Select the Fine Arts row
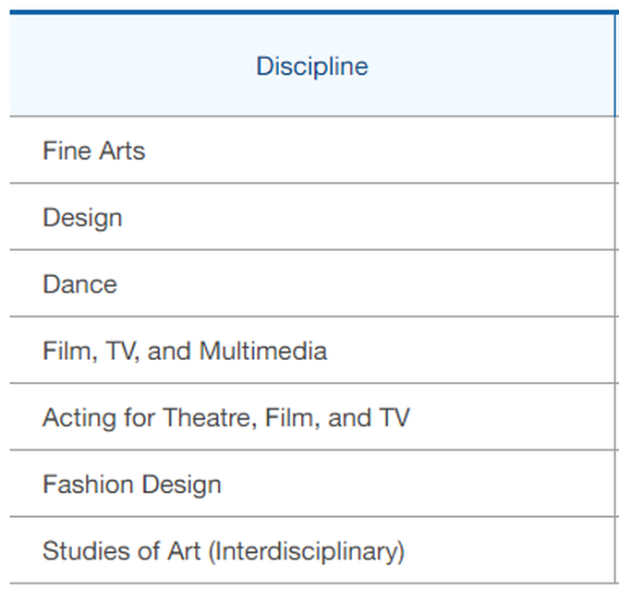The width and height of the screenshot is (619, 589). click(x=312, y=150)
